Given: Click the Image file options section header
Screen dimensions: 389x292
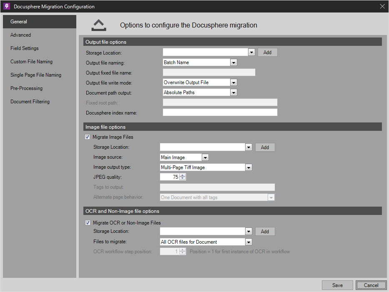Looking at the screenshot, I should point(233,127).
